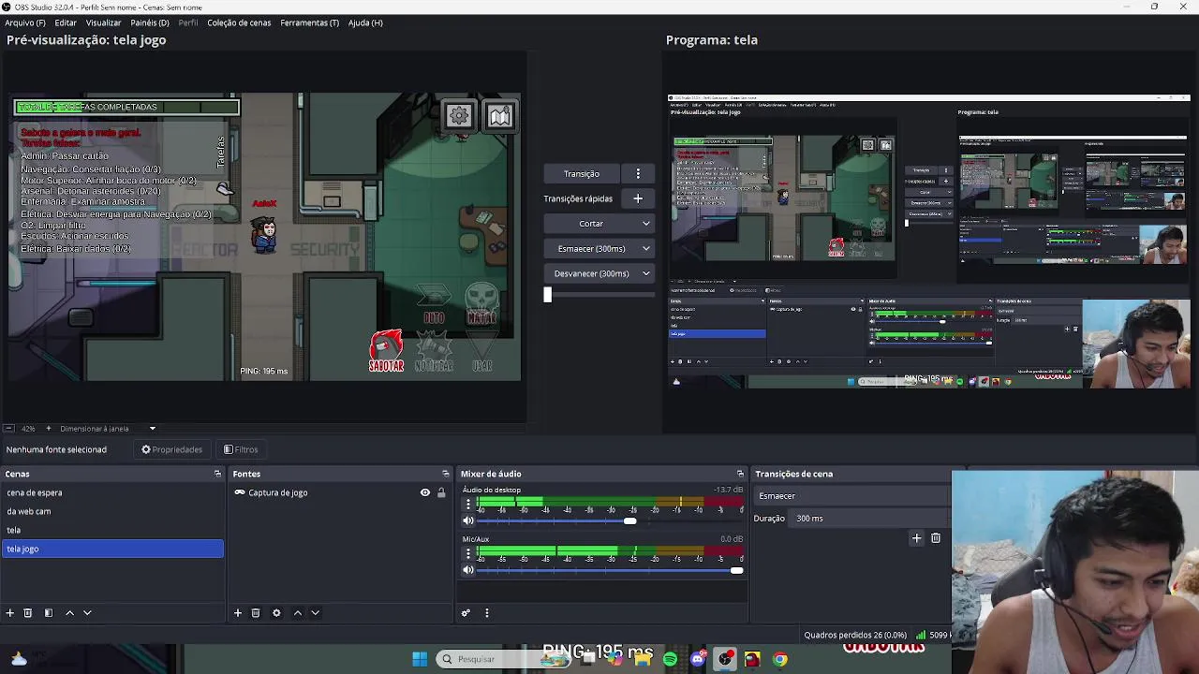Mute Mic/Aux audio
Viewport: 1199px width, 674px height.
[x=468, y=569]
